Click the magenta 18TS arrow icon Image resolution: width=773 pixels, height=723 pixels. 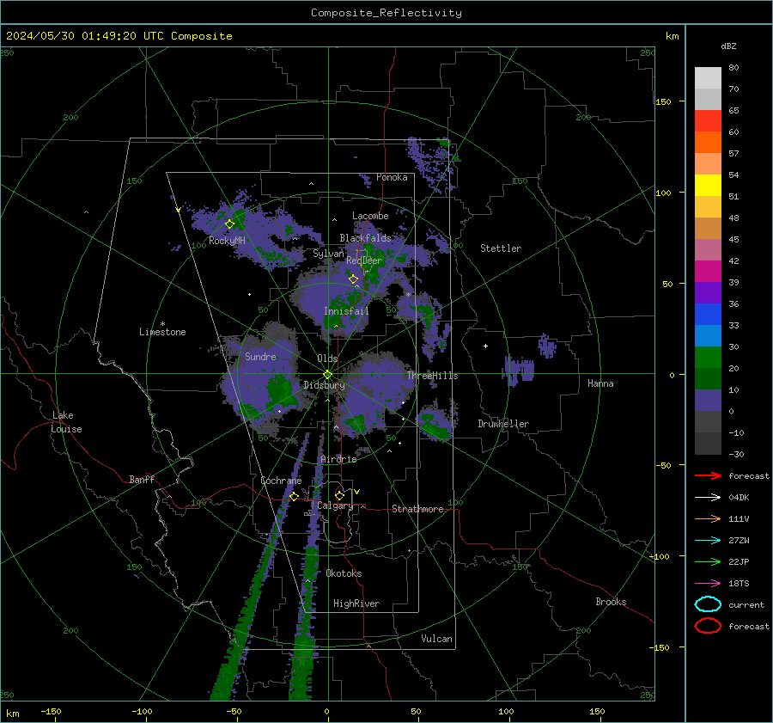click(708, 584)
